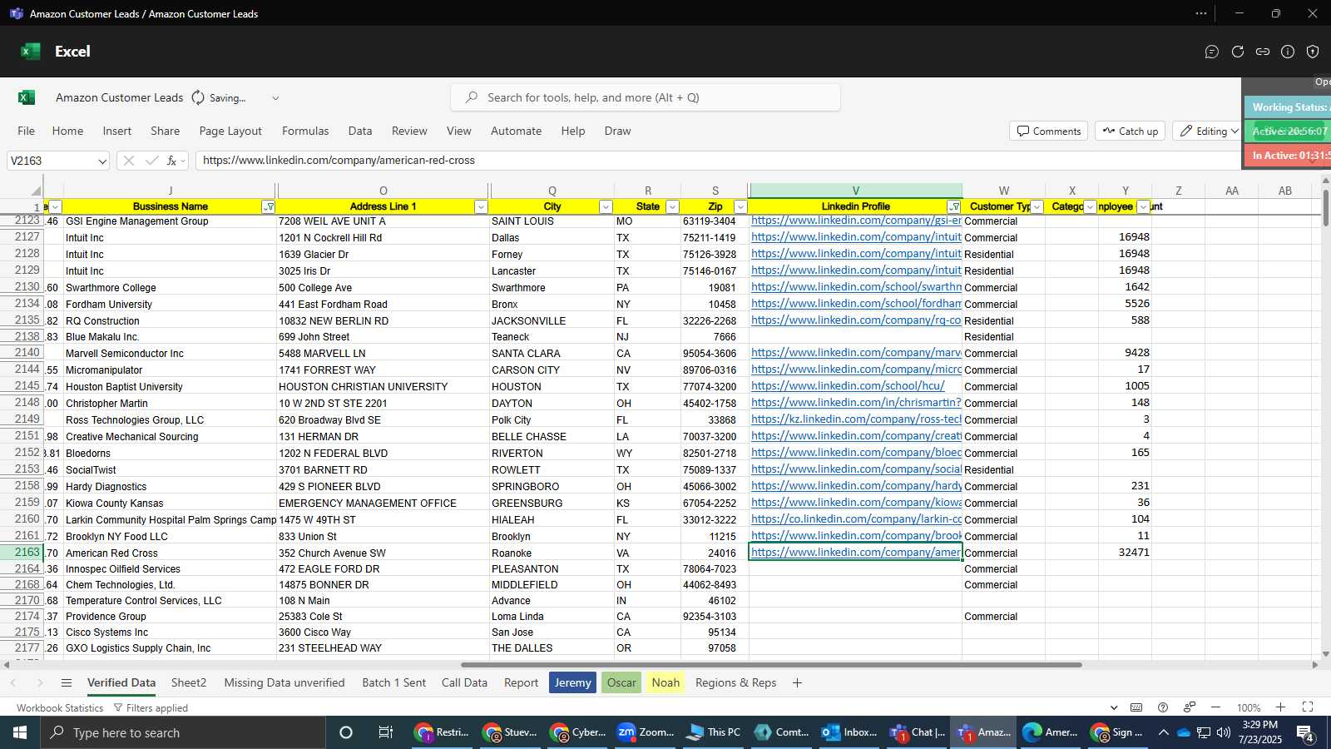The image size is (1331, 749).
Task: Open the info icon in Teams header
Action: (x=1288, y=52)
